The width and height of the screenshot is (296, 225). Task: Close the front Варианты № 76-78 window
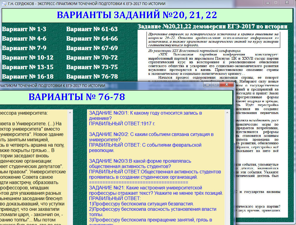pyautogui.click(x=227, y=85)
